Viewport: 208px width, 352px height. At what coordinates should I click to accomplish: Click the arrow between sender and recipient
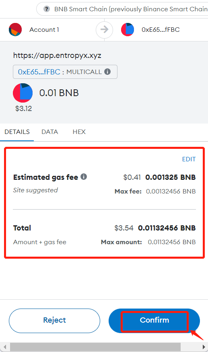point(104,29)
